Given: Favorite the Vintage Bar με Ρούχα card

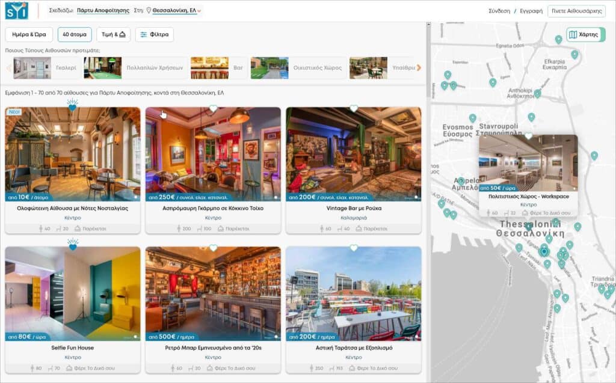Looking at the screenshot, I should click(354, 108).
